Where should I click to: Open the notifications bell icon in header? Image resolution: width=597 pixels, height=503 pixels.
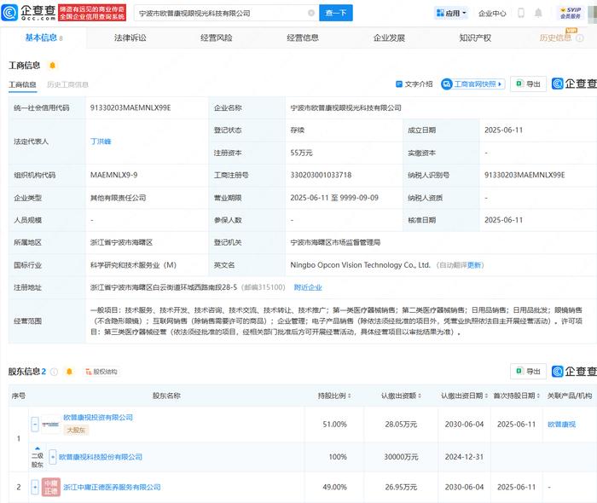[x=538, y=13]
